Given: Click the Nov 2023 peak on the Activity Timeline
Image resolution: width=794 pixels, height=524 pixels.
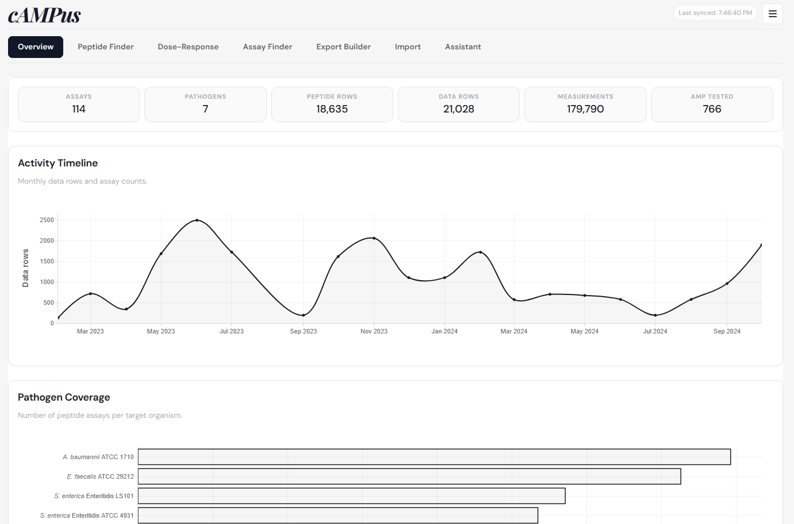Looking at the screenshot, I should click(374, 238).
